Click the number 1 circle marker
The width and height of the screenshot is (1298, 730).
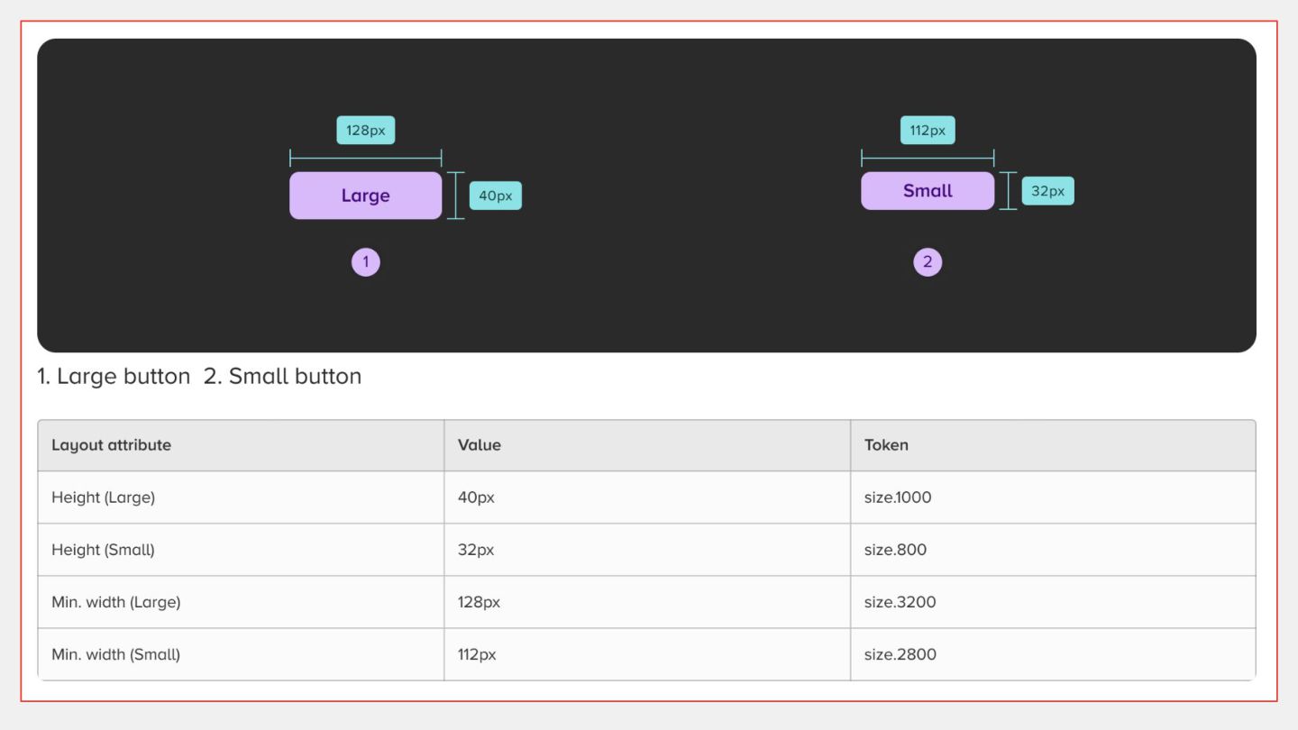pos(366,262)
